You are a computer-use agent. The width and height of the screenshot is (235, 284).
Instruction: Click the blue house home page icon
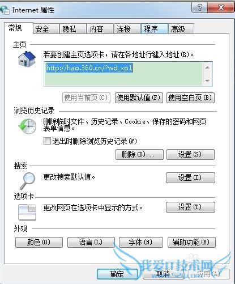tap(27, 59)
